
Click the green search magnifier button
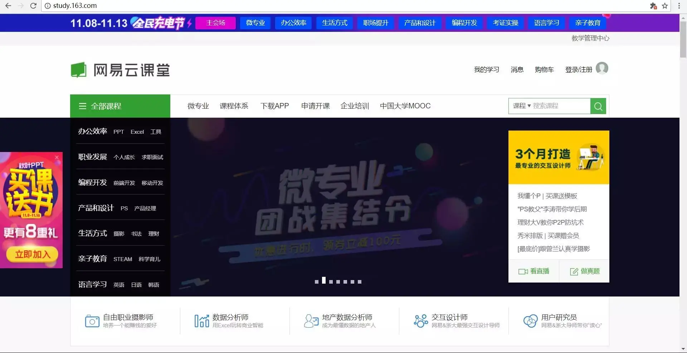[x=598, y=106]
